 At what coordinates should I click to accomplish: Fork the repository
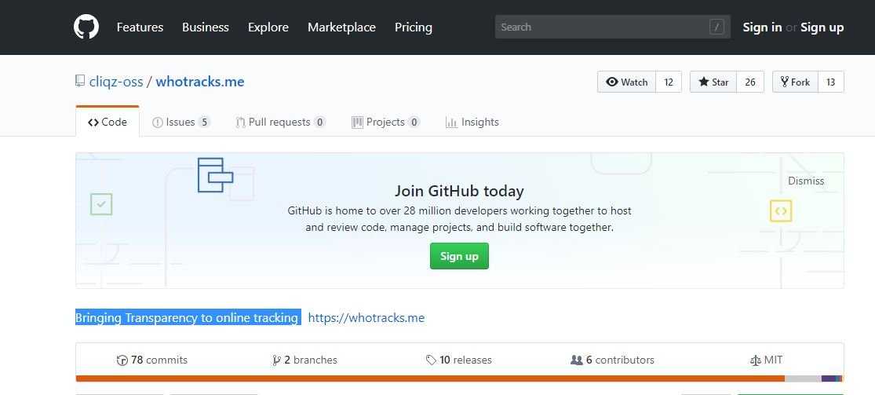point(795,82)
